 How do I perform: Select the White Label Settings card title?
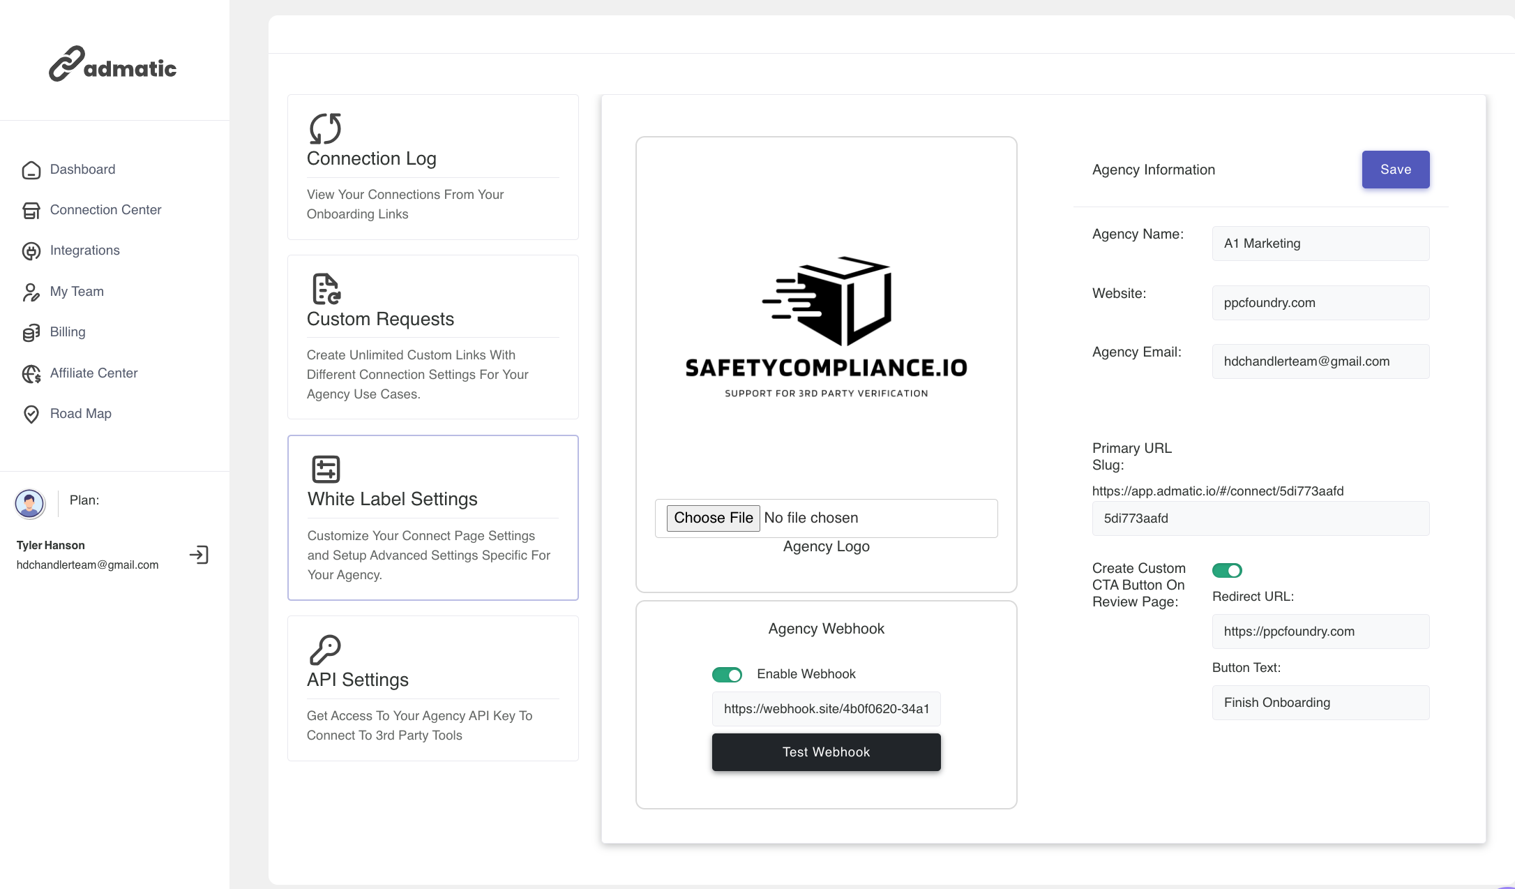click(x=392, y=500)
